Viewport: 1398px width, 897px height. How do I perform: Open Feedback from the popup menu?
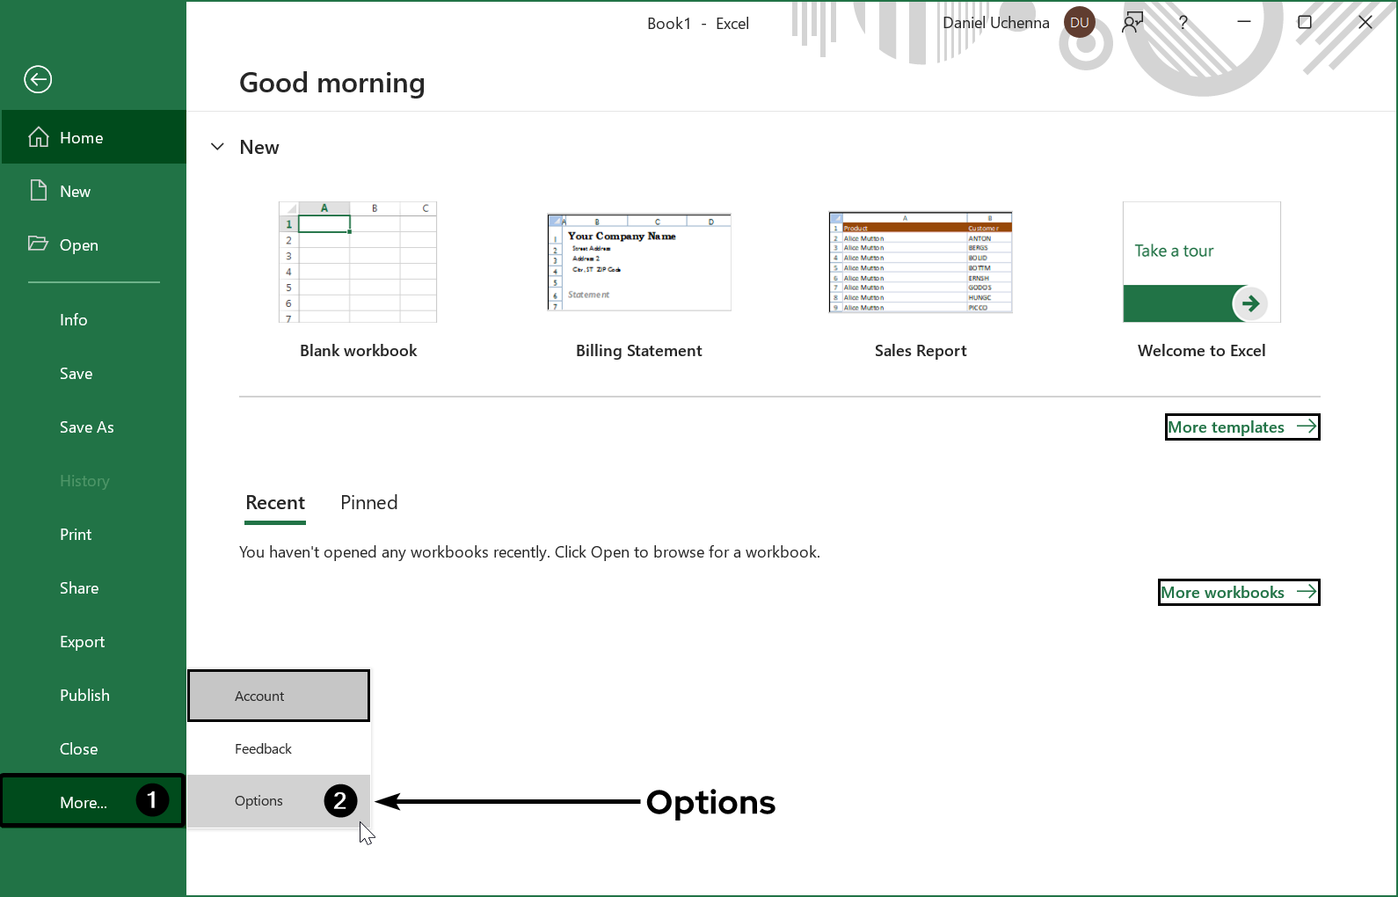point(263,748)
